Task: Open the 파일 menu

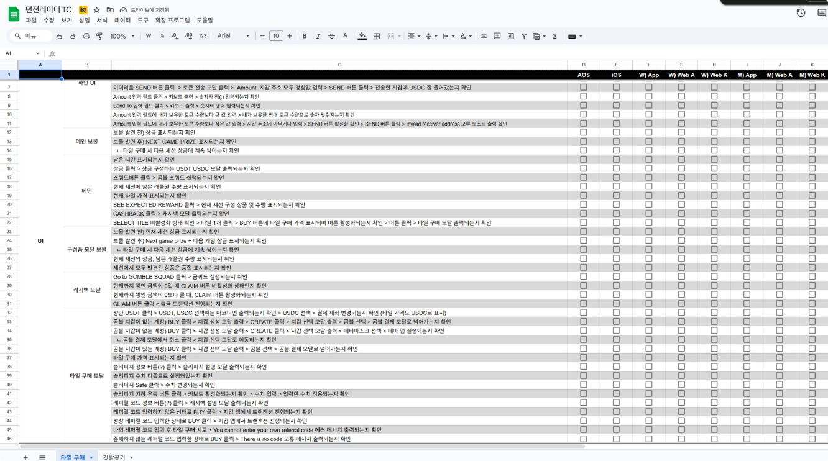Action: 31,20
